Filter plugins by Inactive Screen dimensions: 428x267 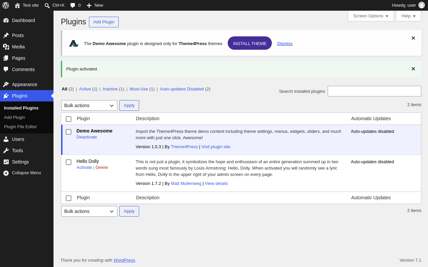[x=110, y=89]
